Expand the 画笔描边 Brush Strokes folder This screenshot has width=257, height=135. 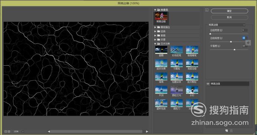coord(155,27)
